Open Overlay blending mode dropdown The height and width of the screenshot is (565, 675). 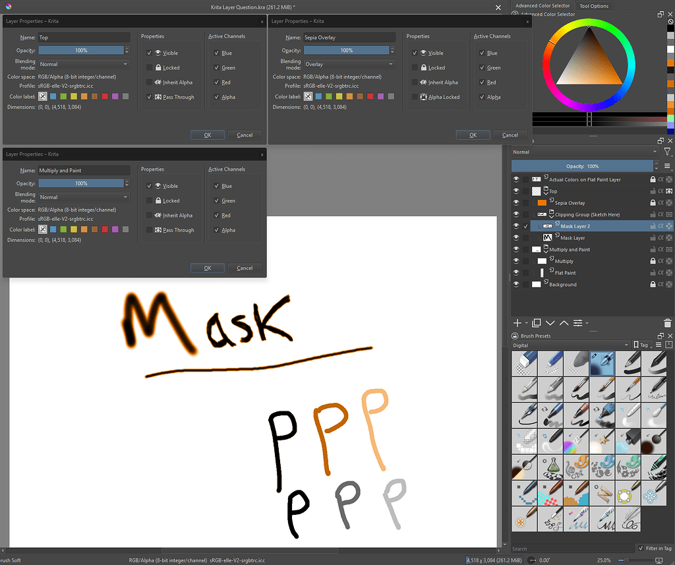pos(349,64)
